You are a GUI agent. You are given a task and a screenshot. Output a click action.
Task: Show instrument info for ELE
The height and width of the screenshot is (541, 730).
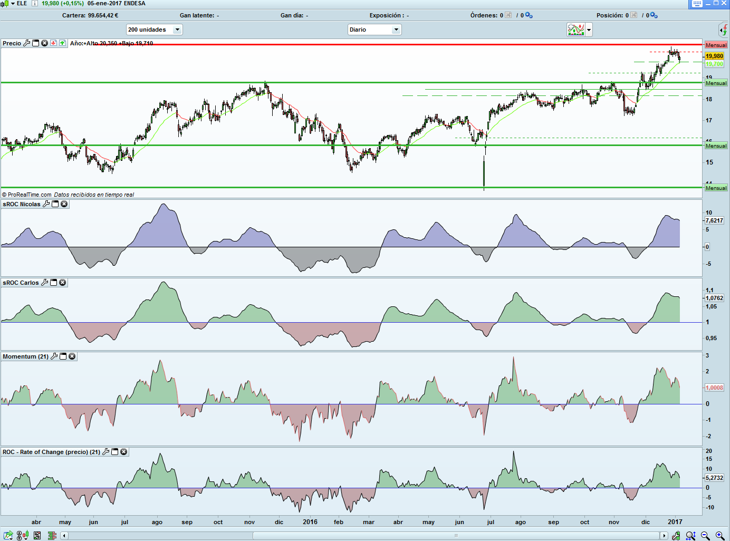(x=35, y=3)
